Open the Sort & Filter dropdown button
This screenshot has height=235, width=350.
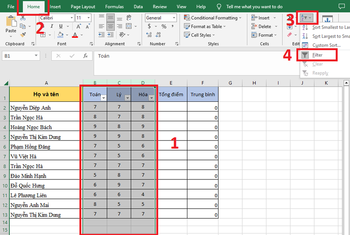point(306,17)
